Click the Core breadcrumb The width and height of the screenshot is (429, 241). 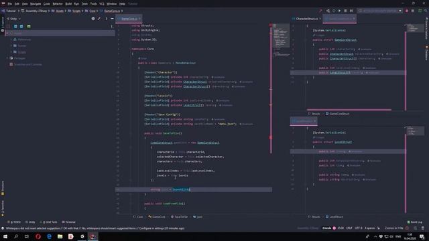pyautogui.click(x=93, y=11)
